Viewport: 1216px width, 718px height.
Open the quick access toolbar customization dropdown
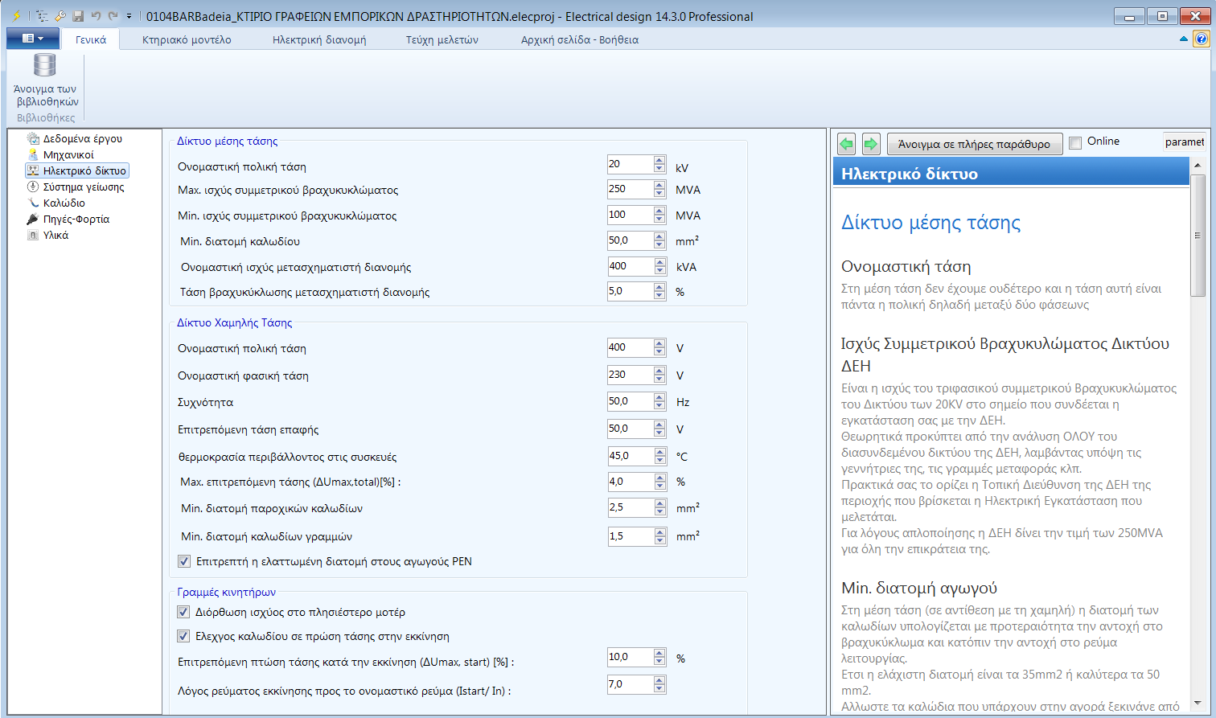(x=127, y=15)
